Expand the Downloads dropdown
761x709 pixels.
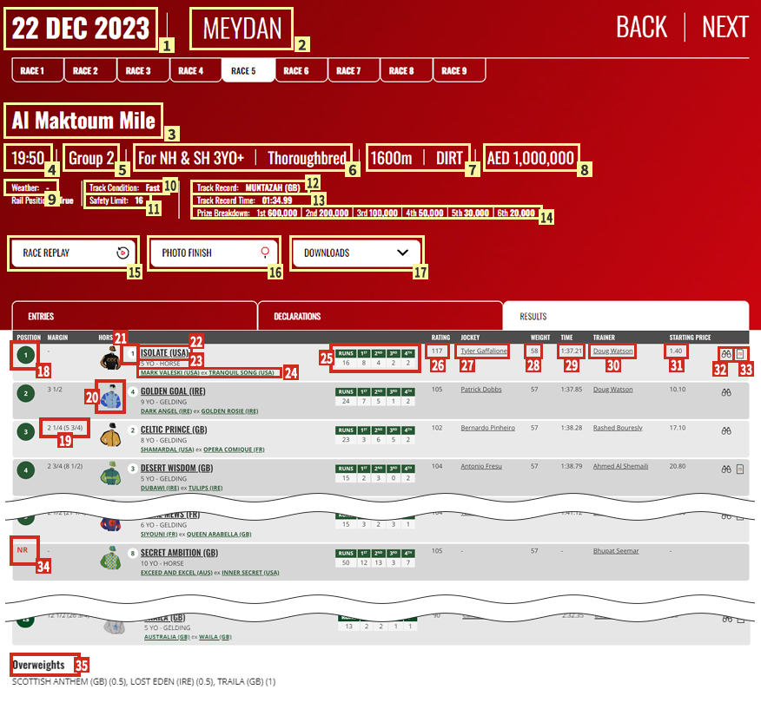356,253
